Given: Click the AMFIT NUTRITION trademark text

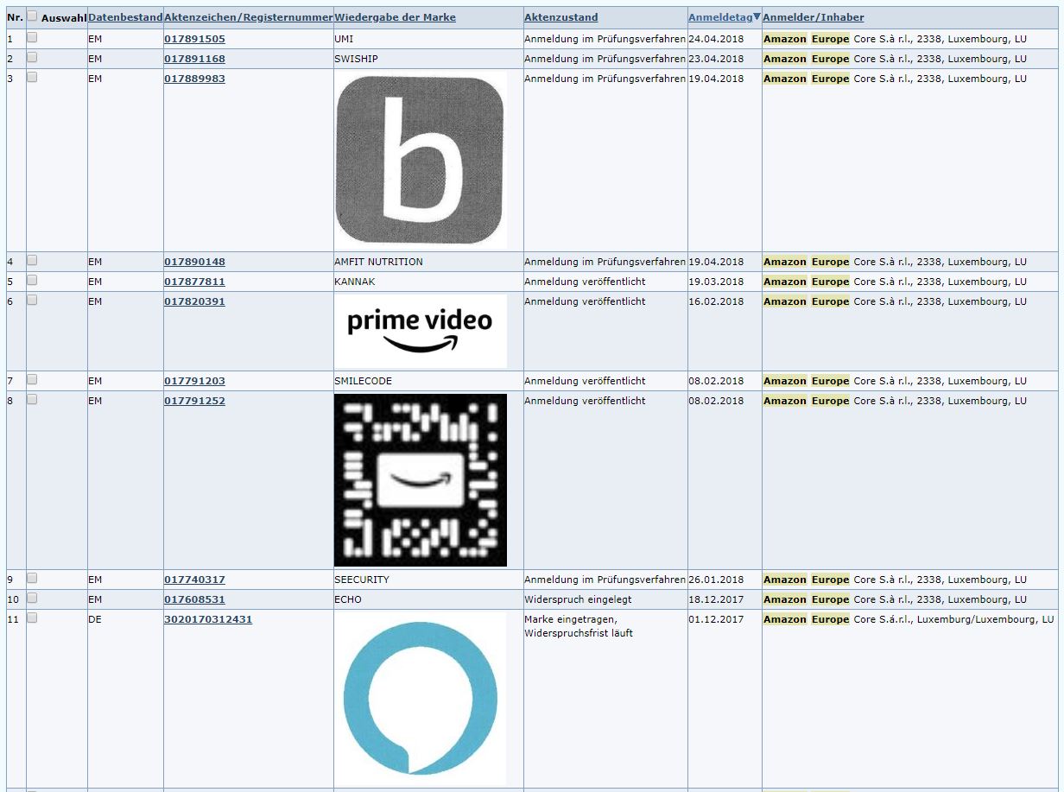Looking at the screenshot, I should [378, 262].
